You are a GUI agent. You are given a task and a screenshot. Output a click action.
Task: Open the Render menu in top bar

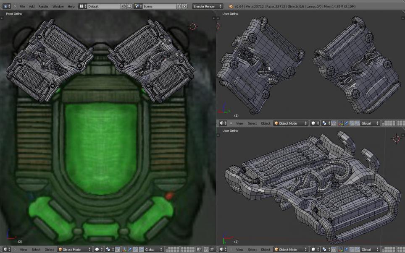coord(43,6)
